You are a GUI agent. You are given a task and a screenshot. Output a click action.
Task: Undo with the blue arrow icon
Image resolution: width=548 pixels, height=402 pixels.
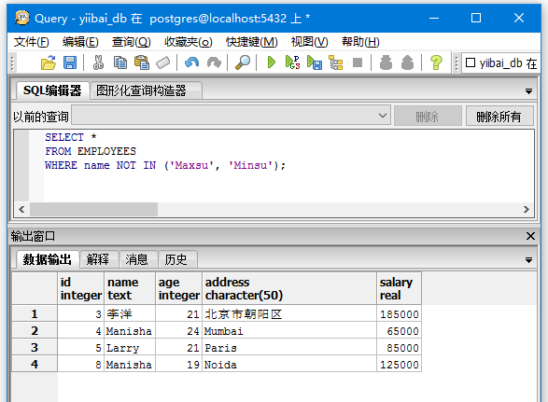pos(191,62)
